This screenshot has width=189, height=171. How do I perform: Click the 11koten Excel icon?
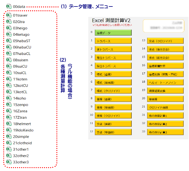(9, 79)
